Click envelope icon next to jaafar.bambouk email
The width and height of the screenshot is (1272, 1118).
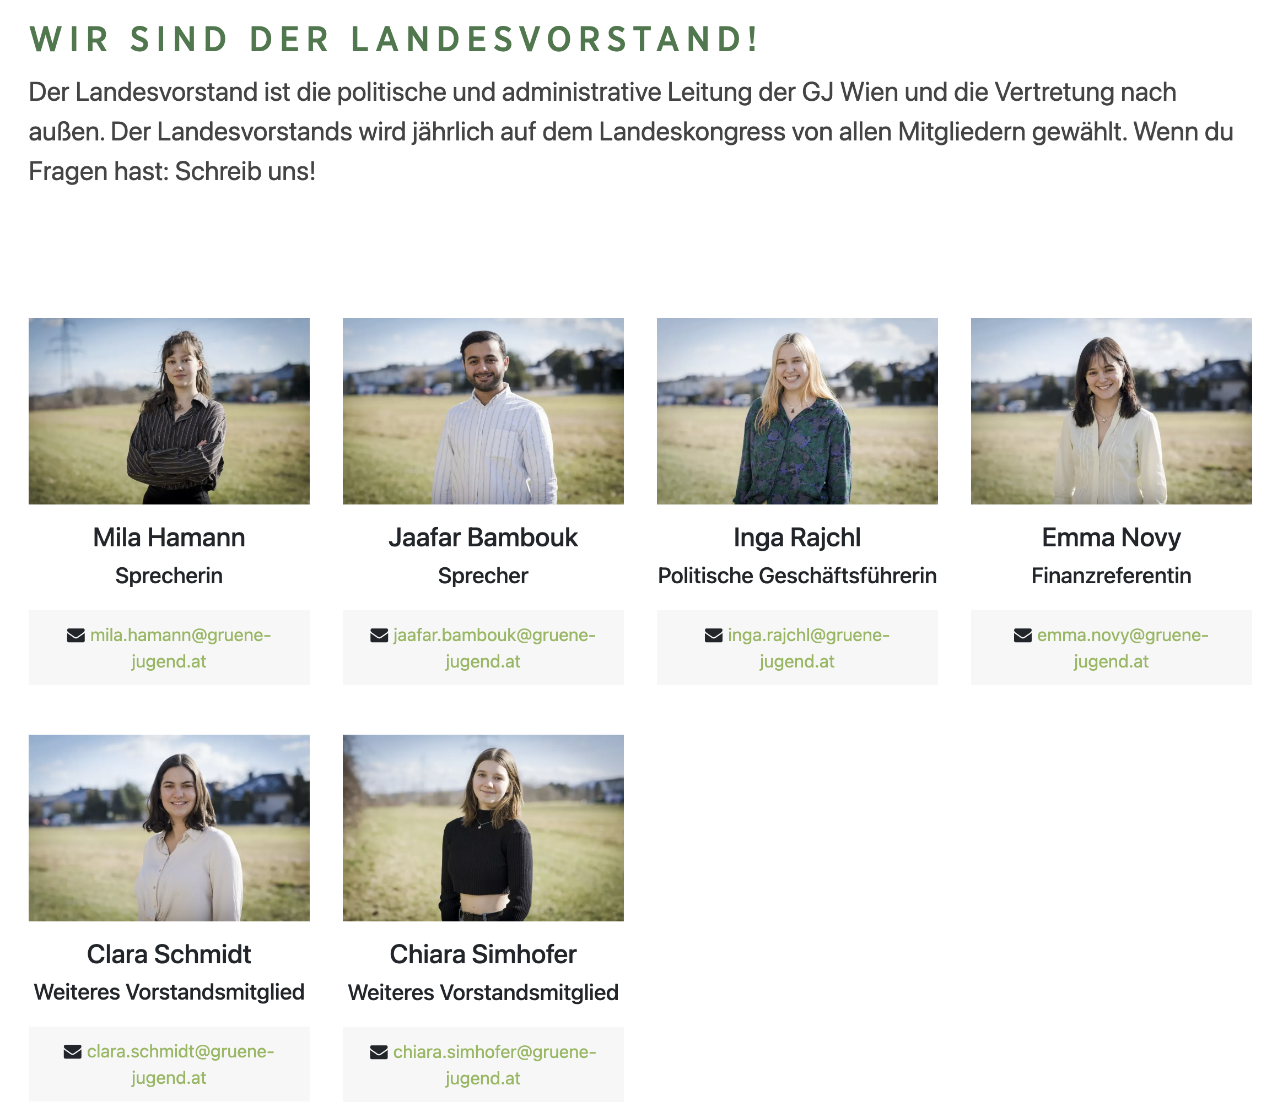point(379,635)
